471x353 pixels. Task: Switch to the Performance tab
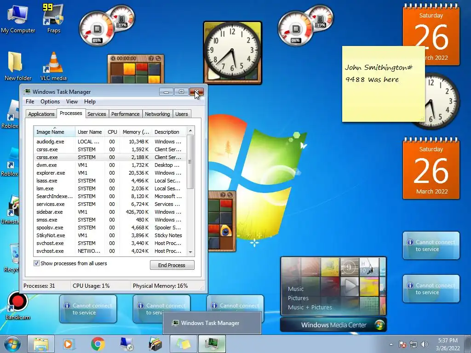tap(125, 114)
